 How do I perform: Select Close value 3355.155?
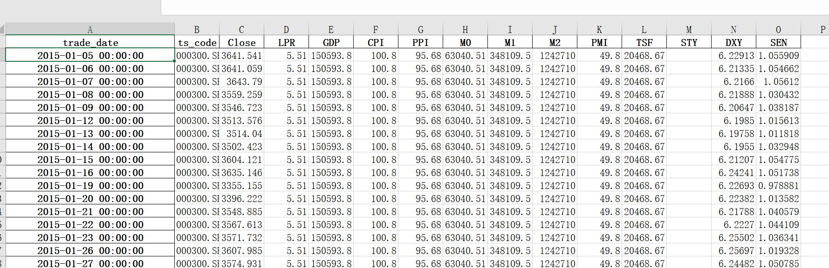coord(241,185)
